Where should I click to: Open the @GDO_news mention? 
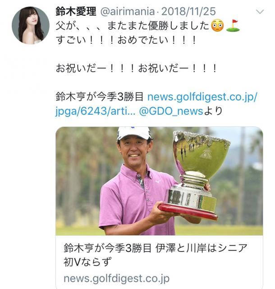[x=171, y=111]
